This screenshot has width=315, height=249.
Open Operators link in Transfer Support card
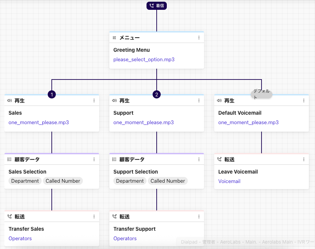click(x=125, y=239)
